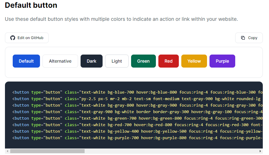
Task: Click the Green button
Action: pyautogui.click(x=143, y=61)
